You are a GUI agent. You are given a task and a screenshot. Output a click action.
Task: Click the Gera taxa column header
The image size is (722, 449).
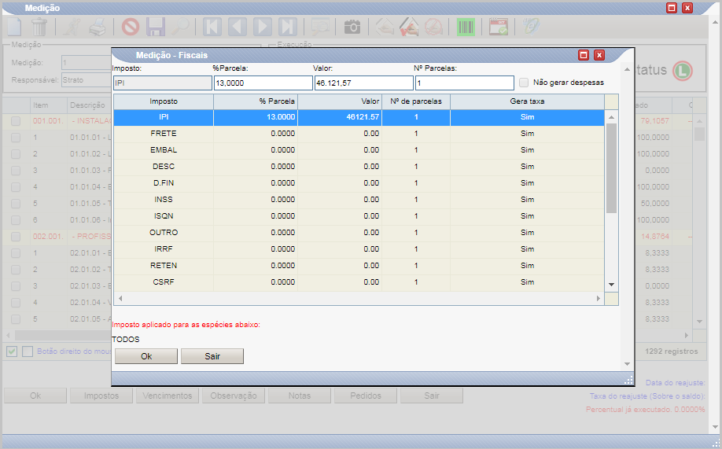527,101
